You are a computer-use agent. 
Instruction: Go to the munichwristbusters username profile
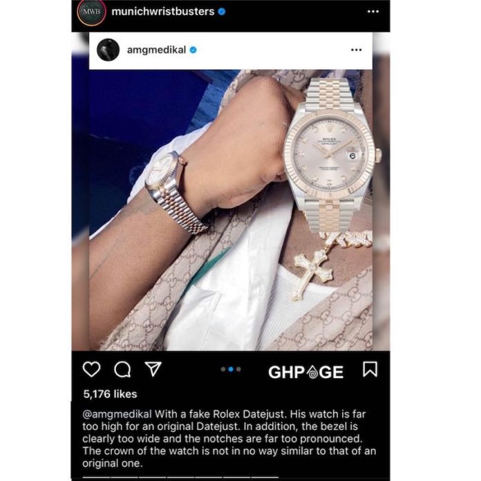(163, 12)
